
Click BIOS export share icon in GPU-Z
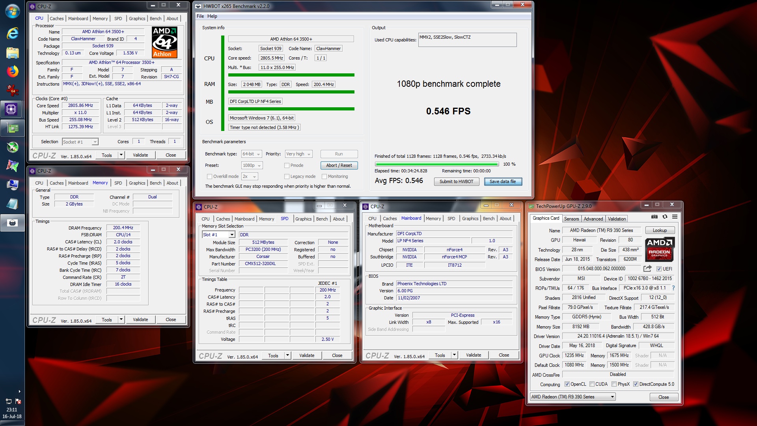tap(647, 269)
